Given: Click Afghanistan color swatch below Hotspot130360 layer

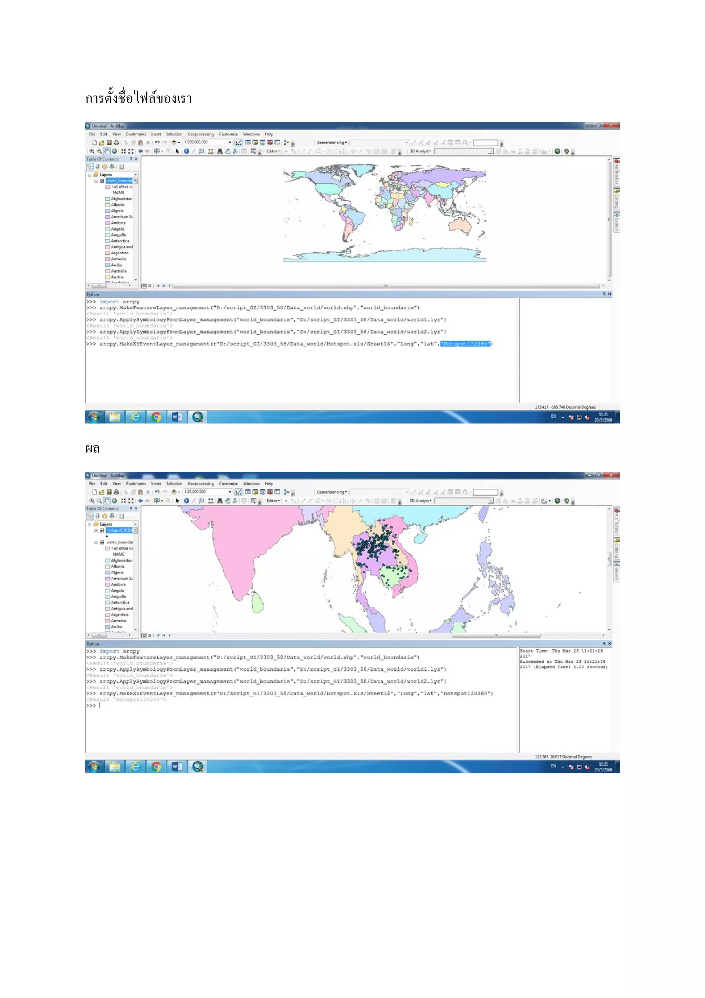Looking at the screenshot, I should [108, 561].
